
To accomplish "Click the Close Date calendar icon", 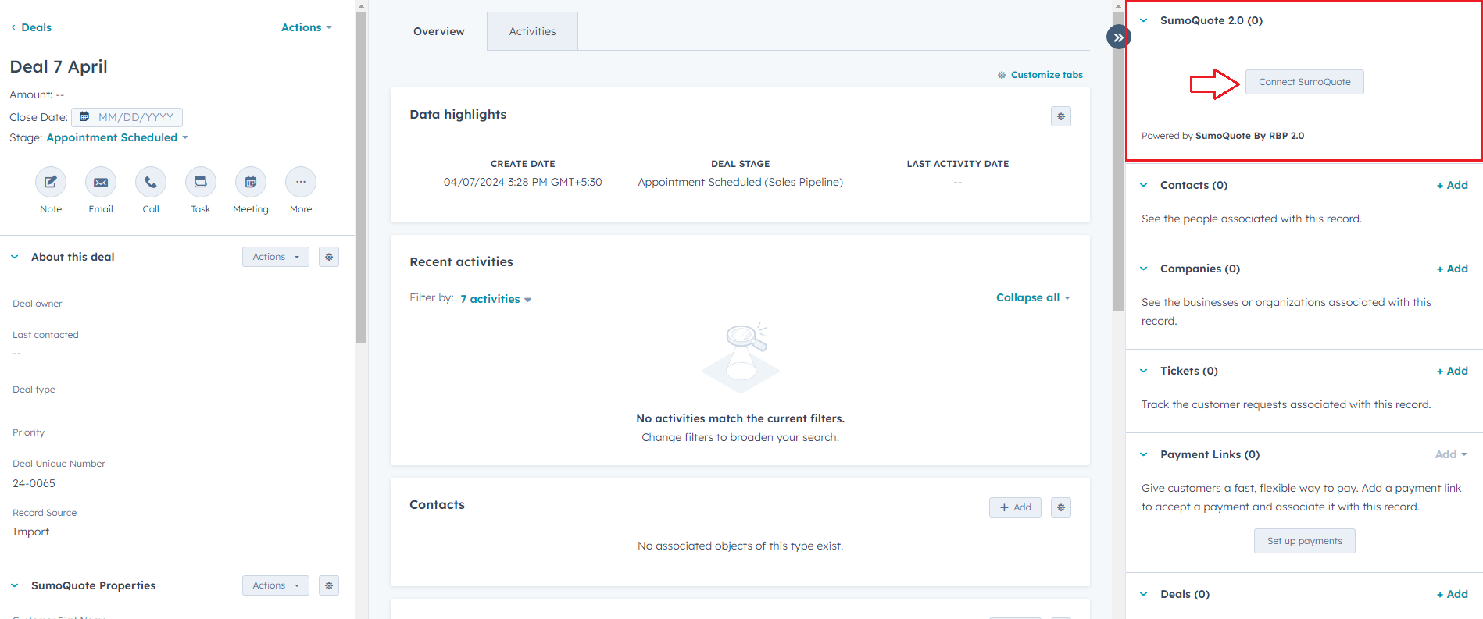I will point(84,117).
